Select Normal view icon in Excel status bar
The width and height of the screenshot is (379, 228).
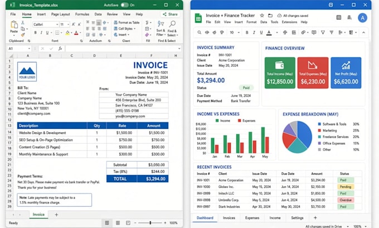tap(107, 222)
